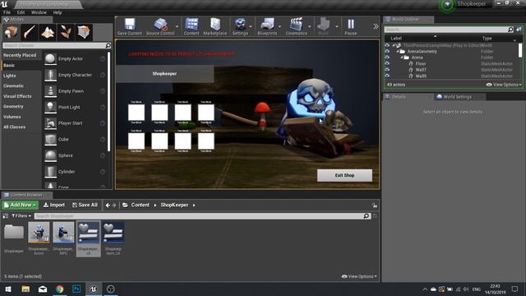Switch to the Details tab
The height and width of the screenshot is (296, 526).
(x=399, y=97)
